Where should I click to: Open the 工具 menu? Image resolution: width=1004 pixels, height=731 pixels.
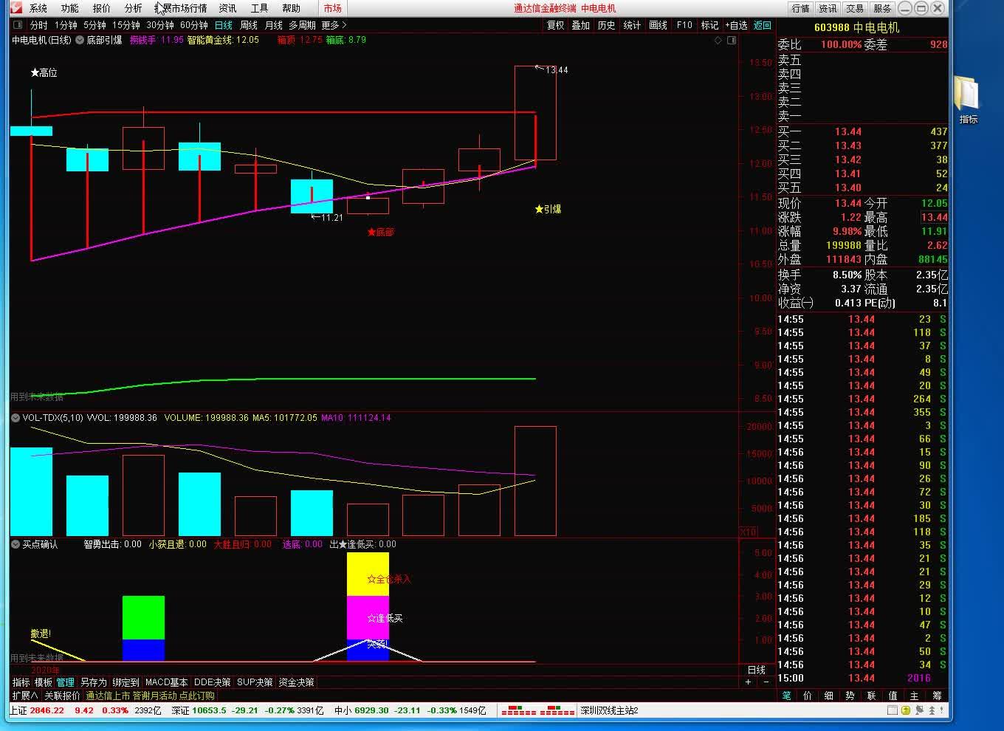(259, 8)
